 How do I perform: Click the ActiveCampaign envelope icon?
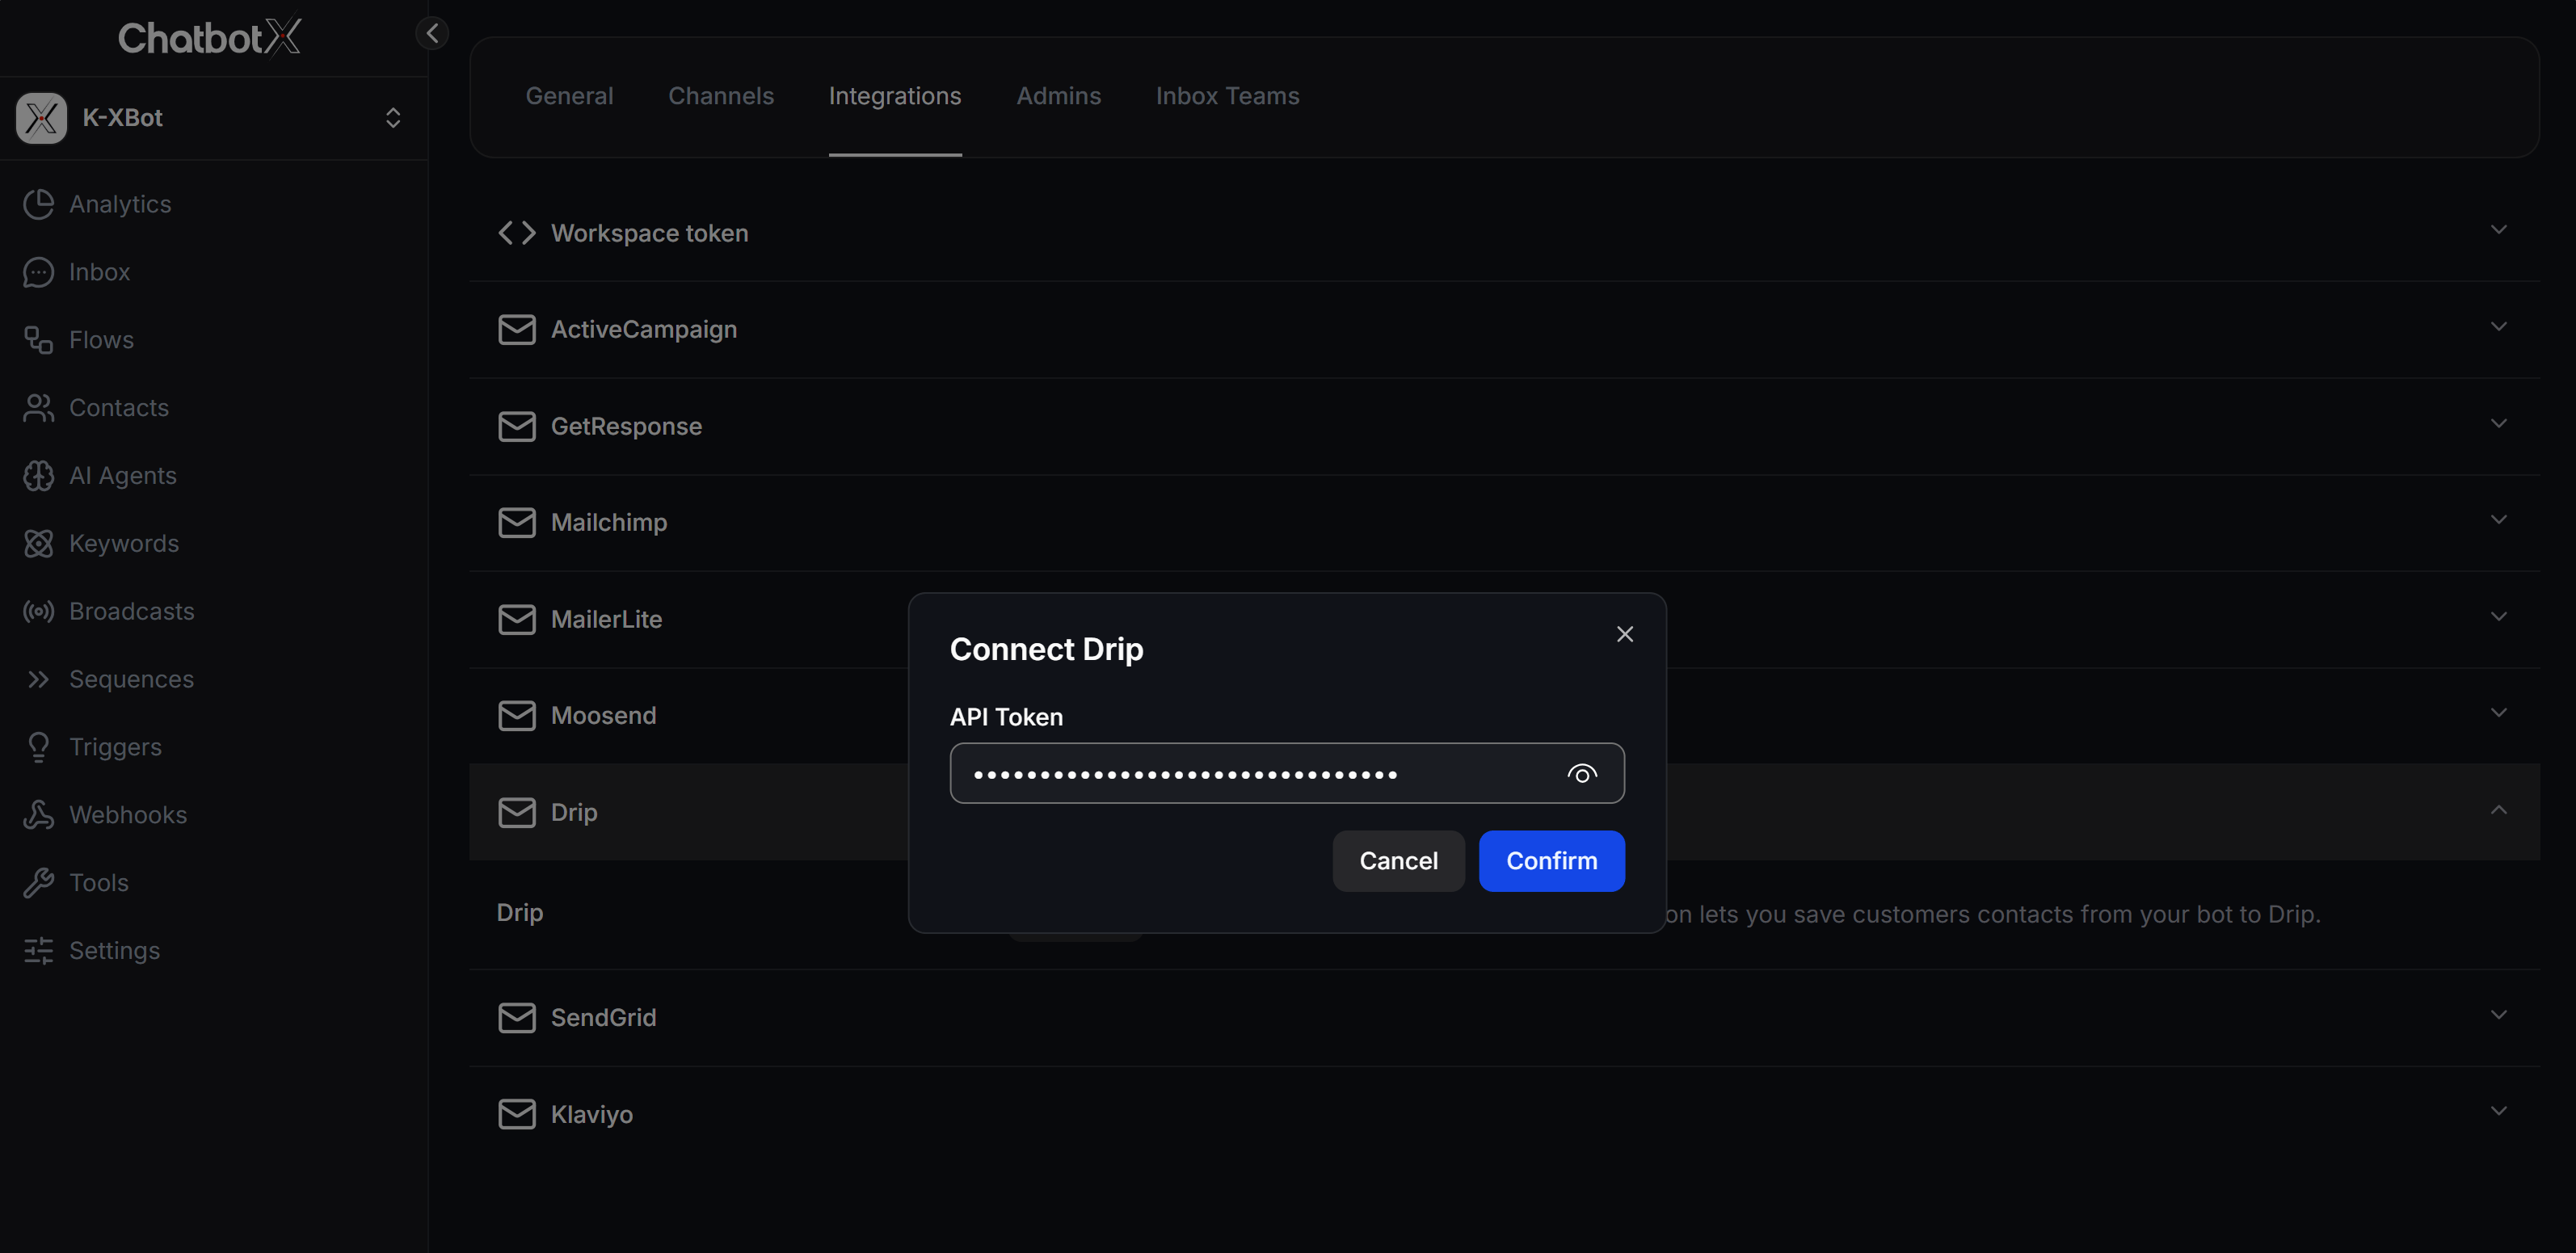tap(517, 329)
